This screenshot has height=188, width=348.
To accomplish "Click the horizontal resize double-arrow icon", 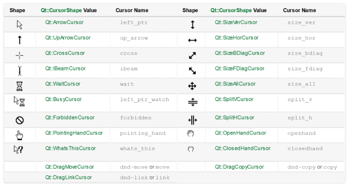I will [192, 40].
